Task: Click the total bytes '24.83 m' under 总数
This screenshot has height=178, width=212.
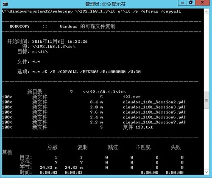Action: point(48,167)
